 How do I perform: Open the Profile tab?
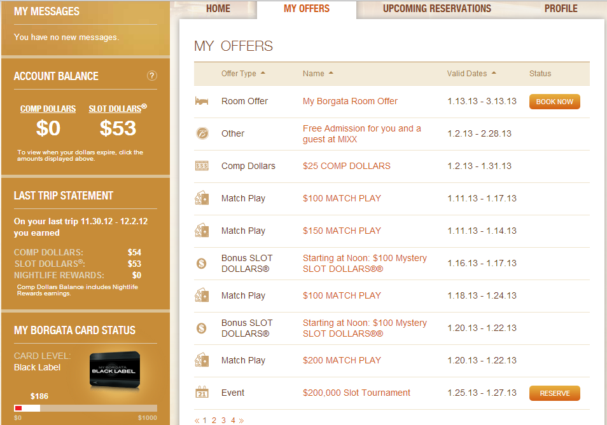click(561, 8)
